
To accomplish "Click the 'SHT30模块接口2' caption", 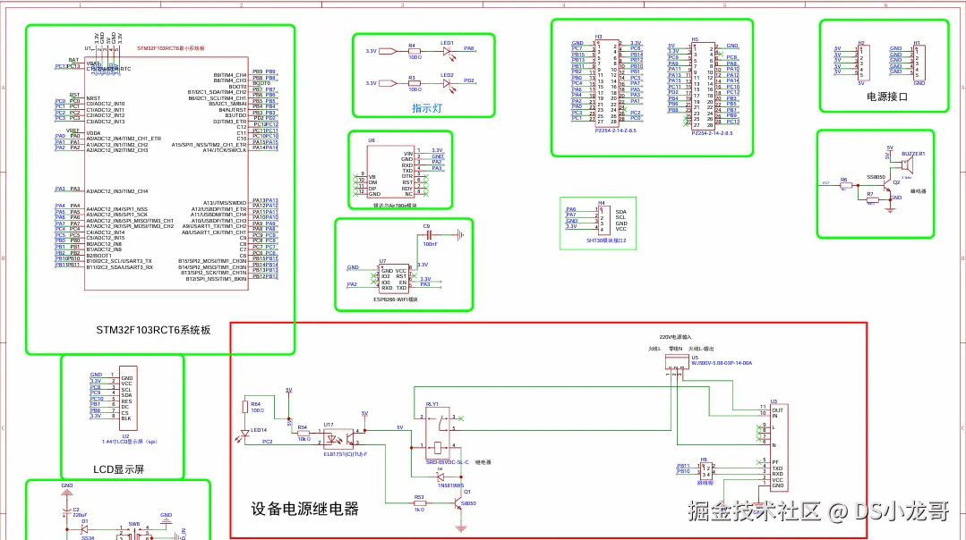I will [x=606, y=240].
